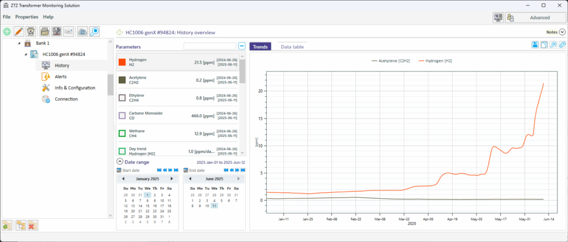Switch to the Data table tab
This screenshot has width=568, height=242.
coord(292,47)
